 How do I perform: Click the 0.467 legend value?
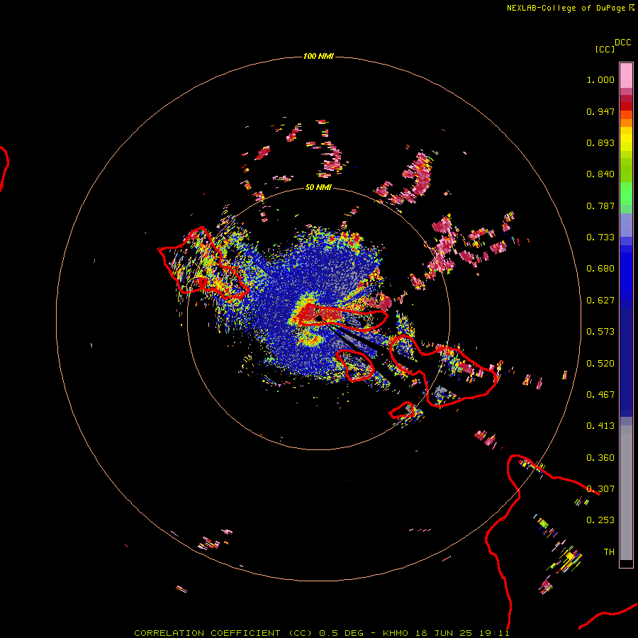(x=600, y=395)
